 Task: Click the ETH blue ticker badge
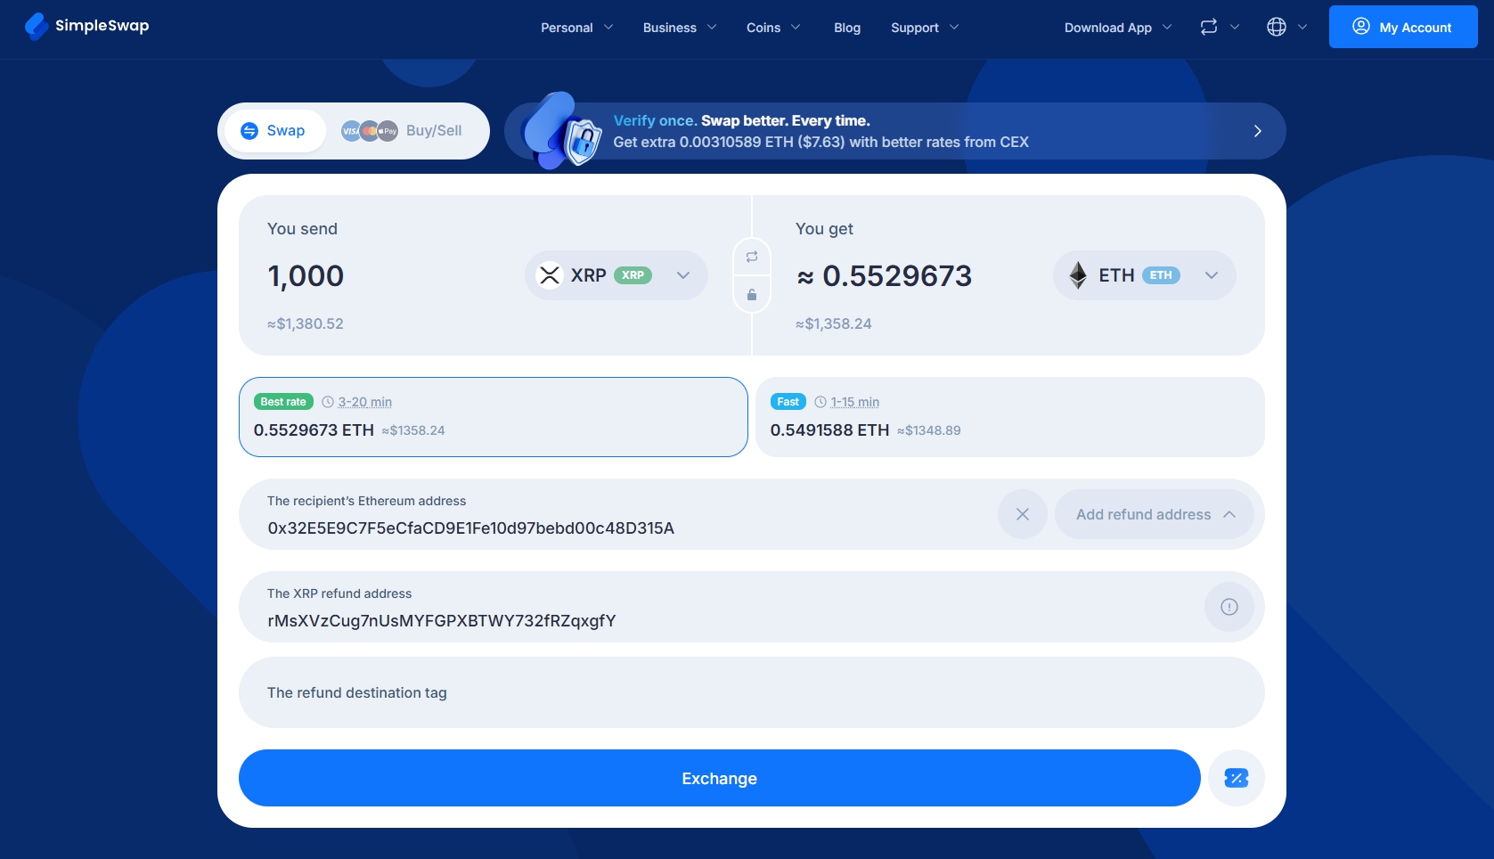[1161, 275]
